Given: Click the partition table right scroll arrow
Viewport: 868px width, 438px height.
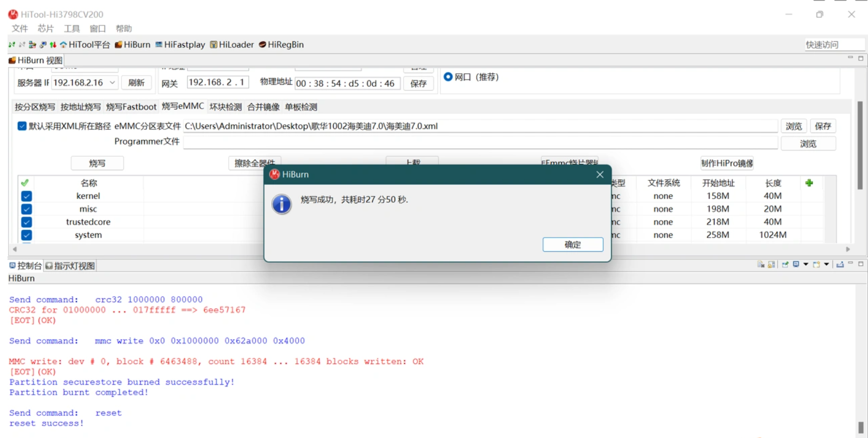Looking at the screenshot, I should (x=848, y=249).
